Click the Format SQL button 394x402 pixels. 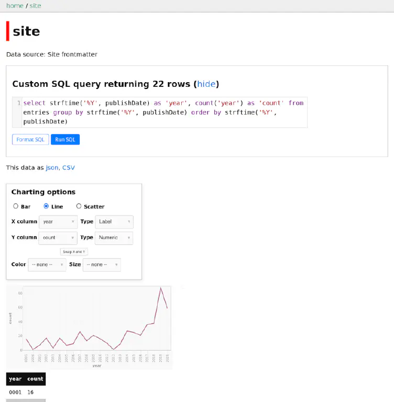tap(30, 140)
